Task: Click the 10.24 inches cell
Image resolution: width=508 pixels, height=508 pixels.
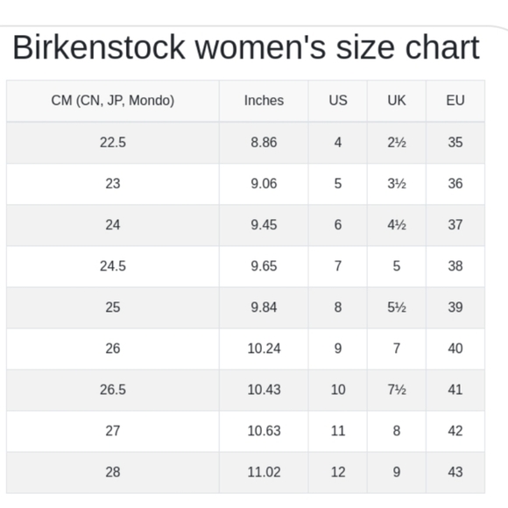Action: pyautogui.click(x=264, y=349)
